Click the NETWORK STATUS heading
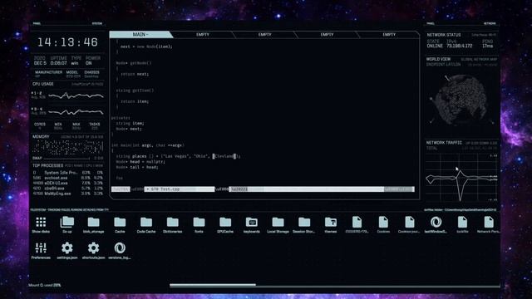Image resolution: width=532 pixels, height=299 pixels. tap(444, 35)
